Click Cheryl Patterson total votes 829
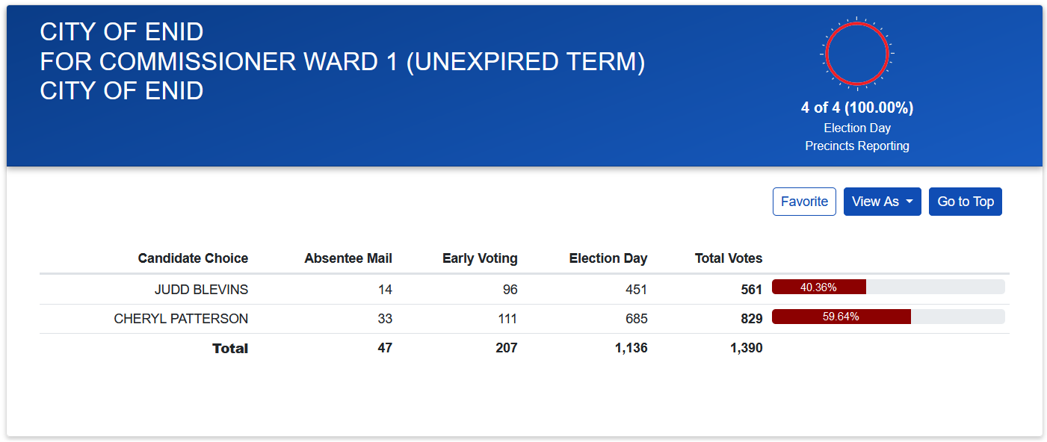The height and width of the screenshot is (442, 1047). 751,319
